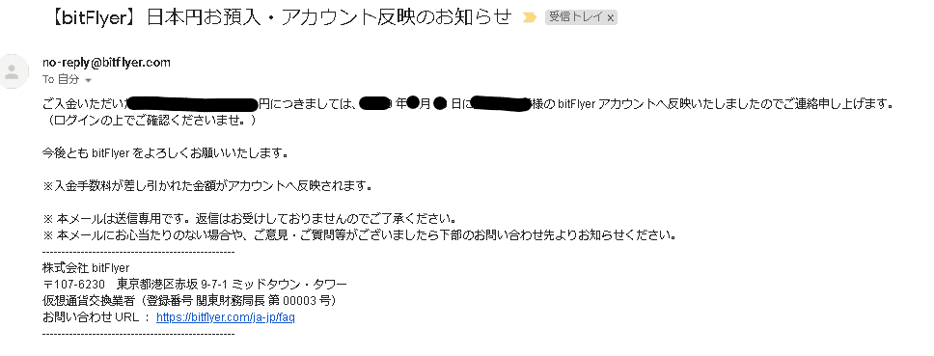Click the blacked-out deposit amount bar
934x356 pixels.
point(193,105)
